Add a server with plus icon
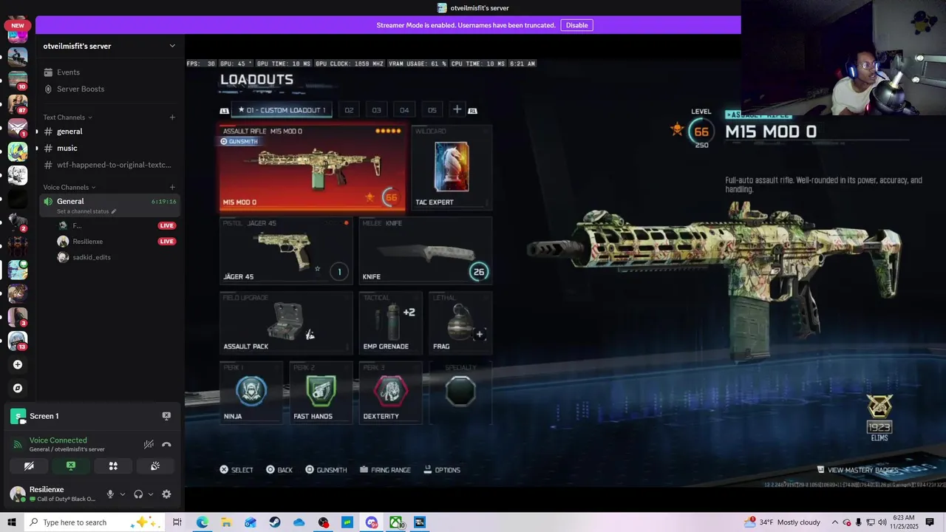This screenshot has height=532, width=946. (18, 364)
